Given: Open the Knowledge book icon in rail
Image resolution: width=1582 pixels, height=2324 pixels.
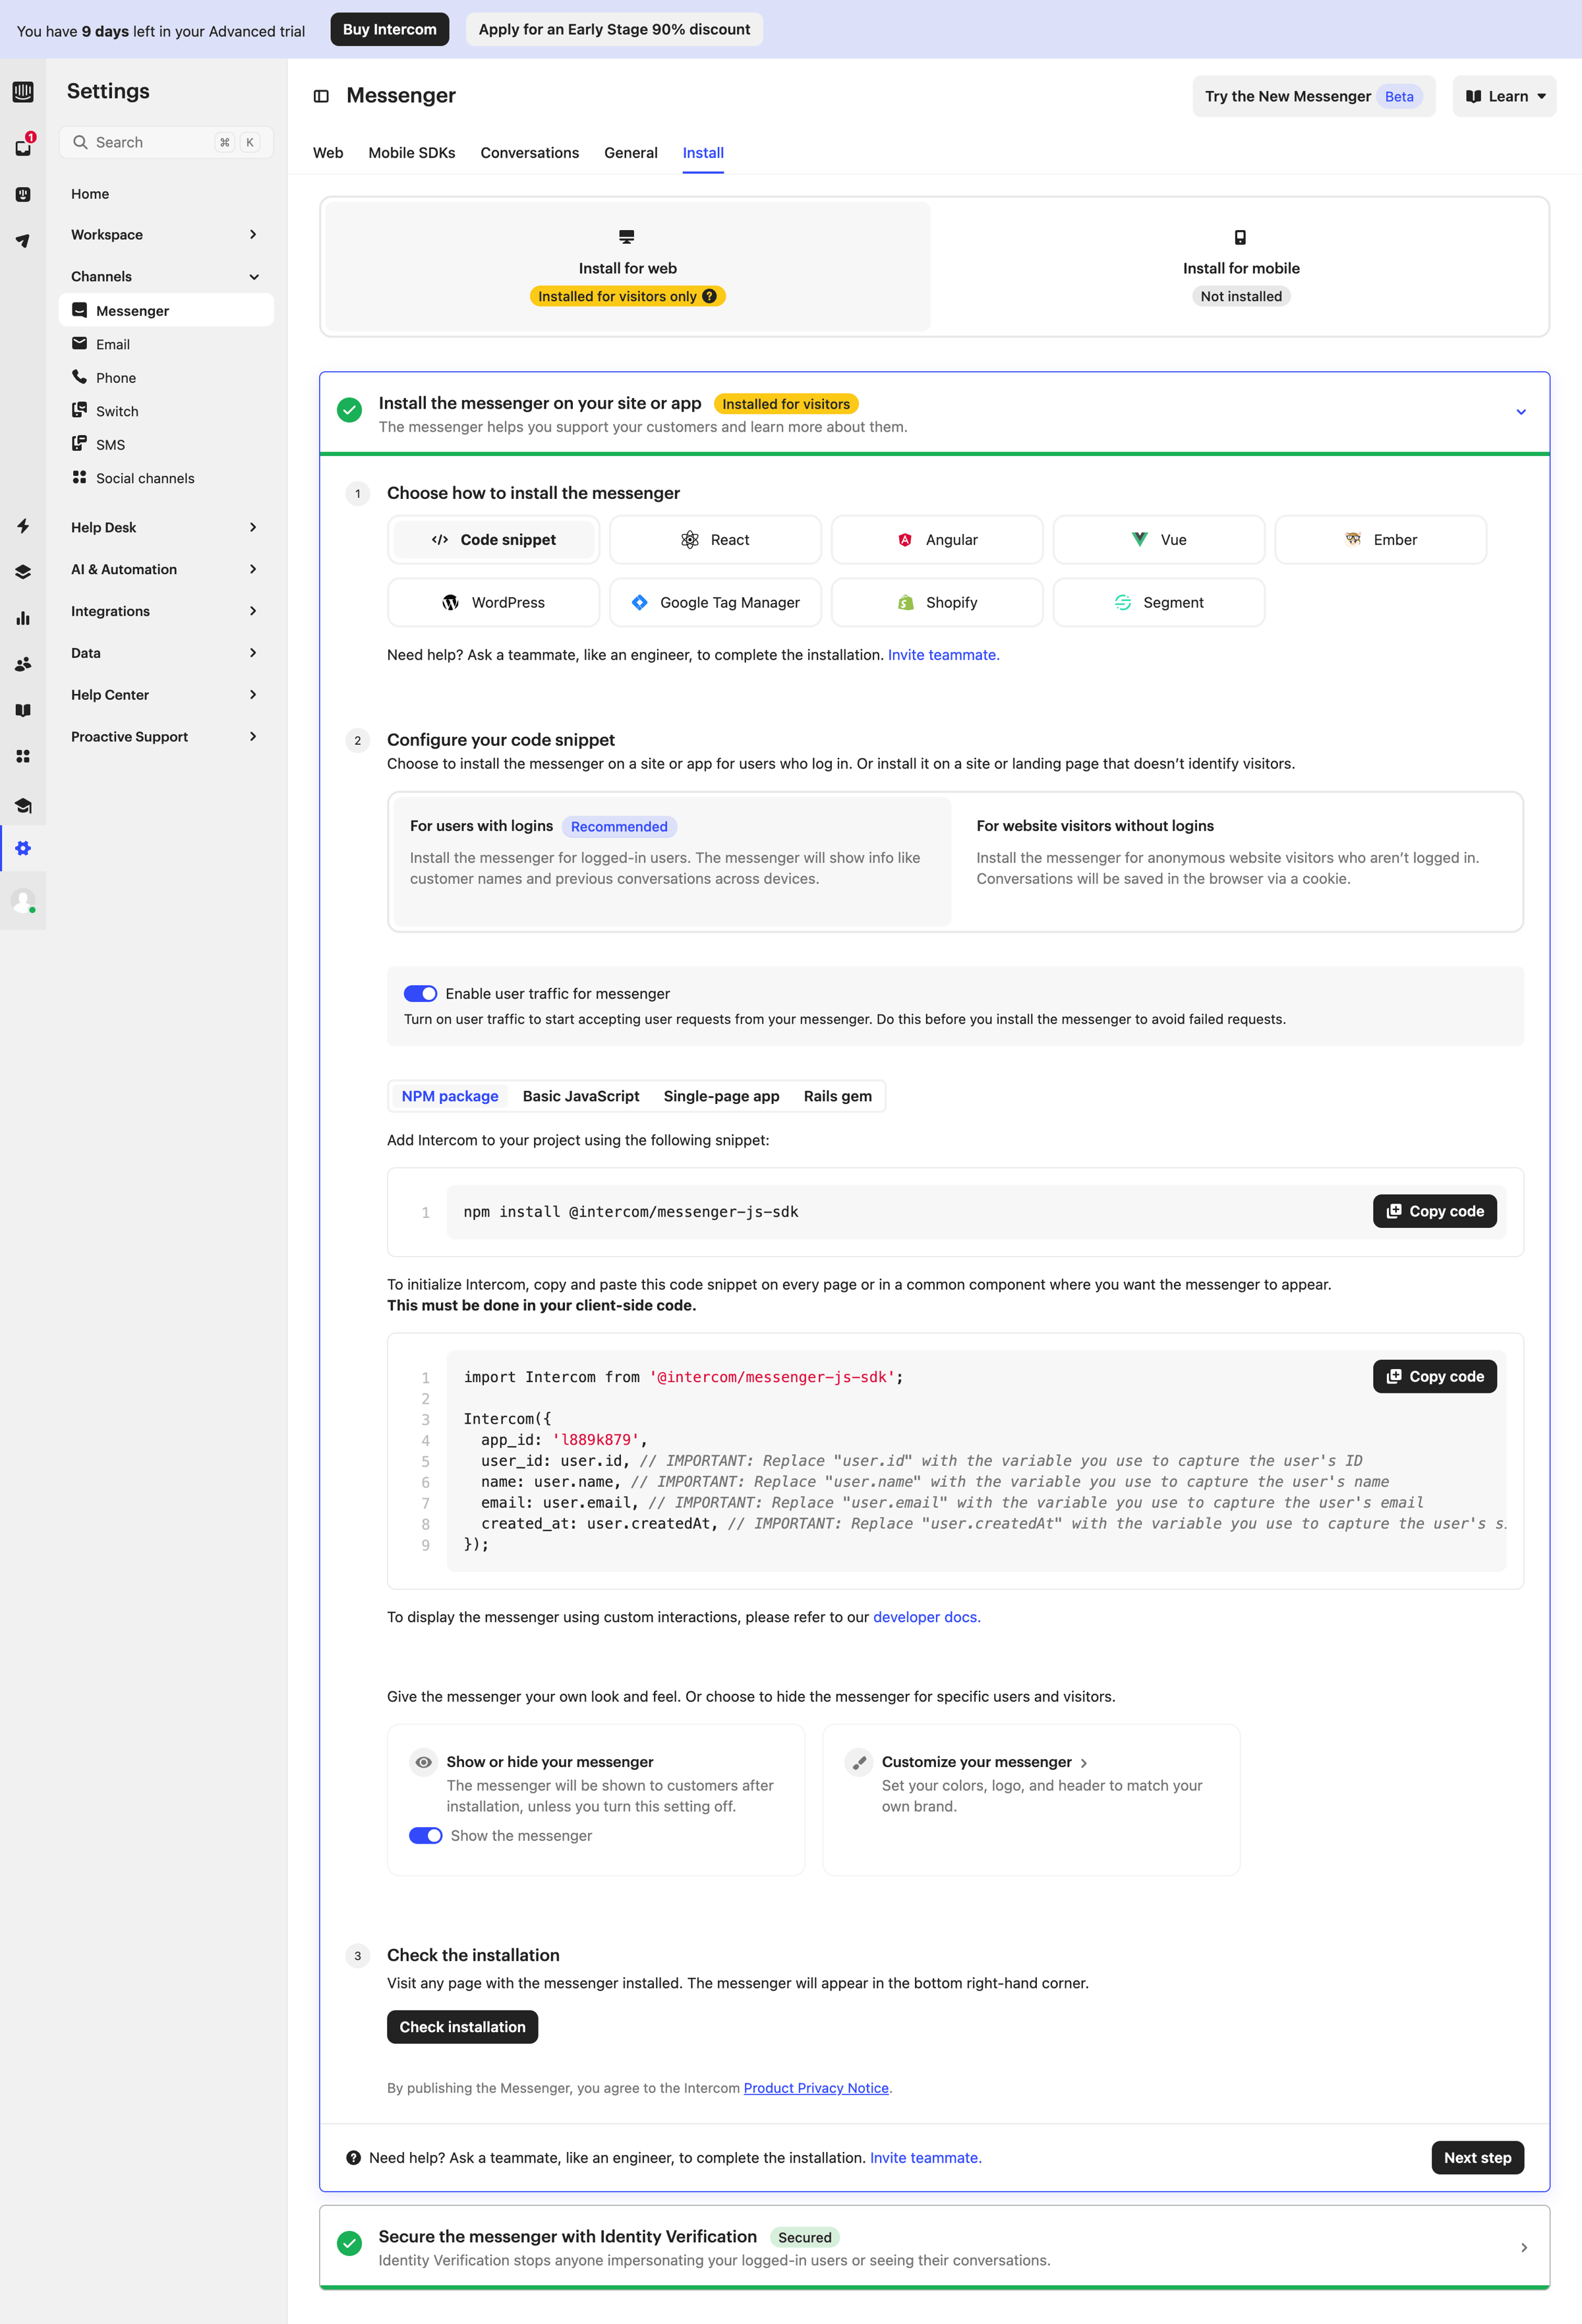Looking at the screenshot, I should (23, 710).
